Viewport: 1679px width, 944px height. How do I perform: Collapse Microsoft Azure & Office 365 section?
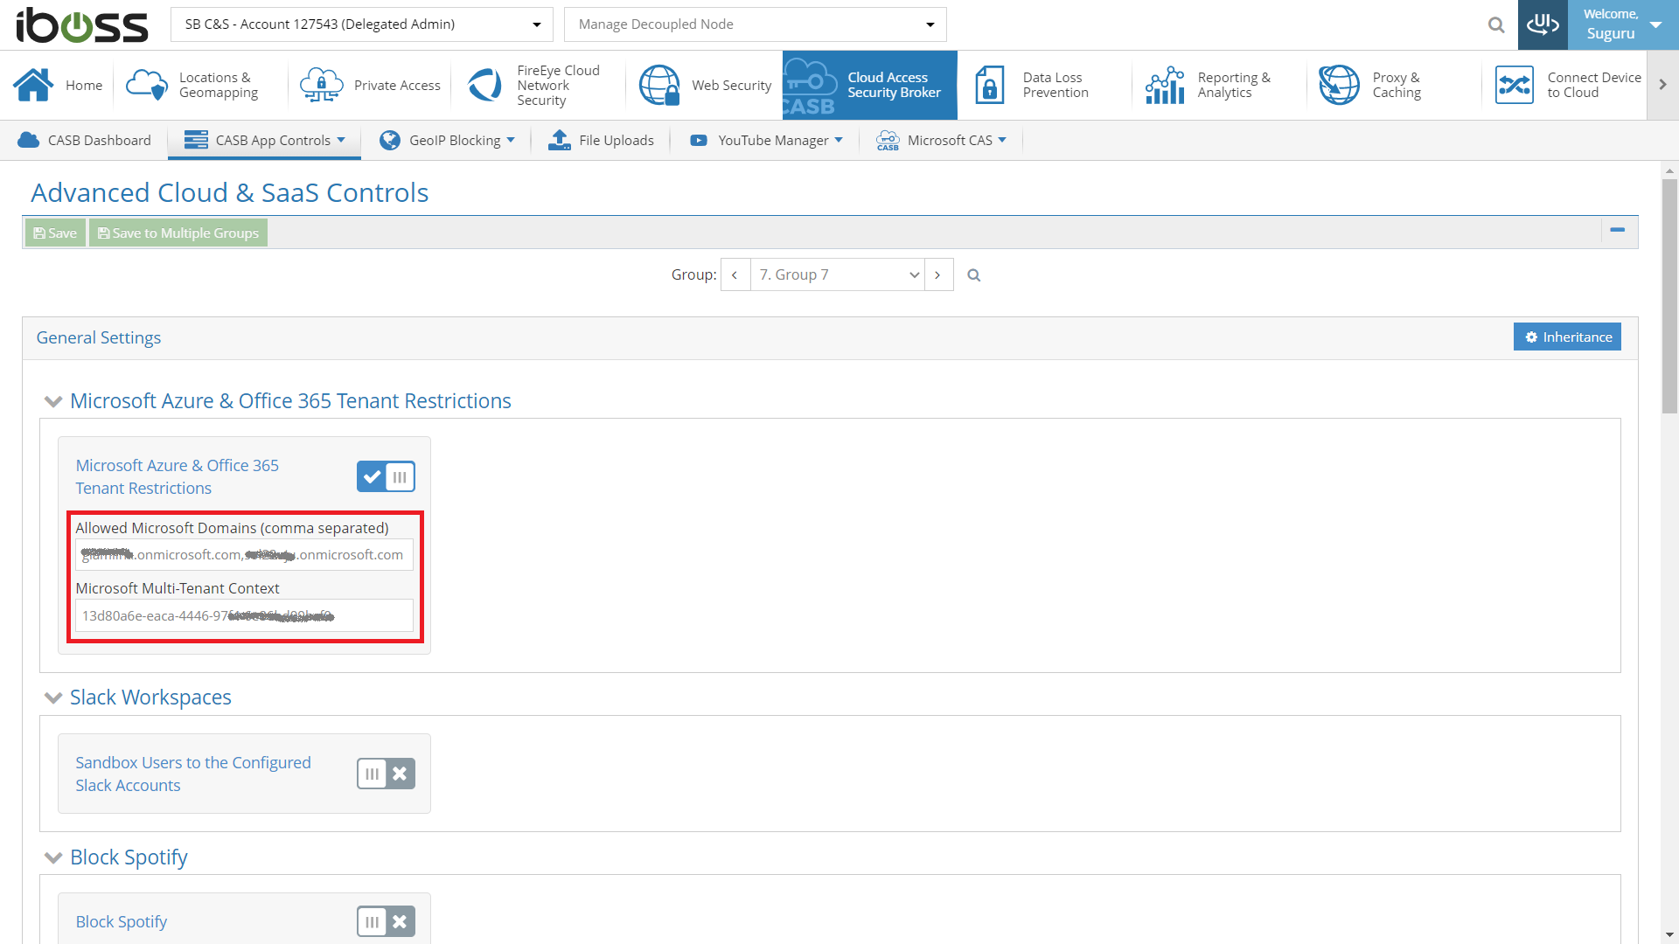click(53, 402)
